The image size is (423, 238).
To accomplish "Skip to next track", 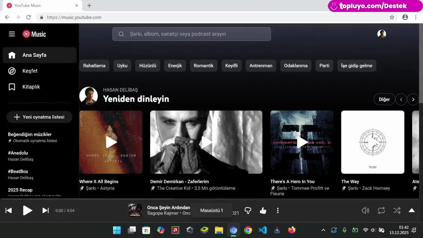I will pyautogui.click(x=46, y=211).
